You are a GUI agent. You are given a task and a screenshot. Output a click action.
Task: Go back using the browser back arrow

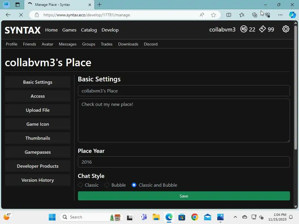click(8, 15)
